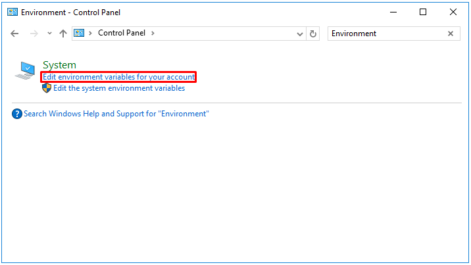Go forward using the forward arrow
The image size is (471, 265).
(34, 34)
